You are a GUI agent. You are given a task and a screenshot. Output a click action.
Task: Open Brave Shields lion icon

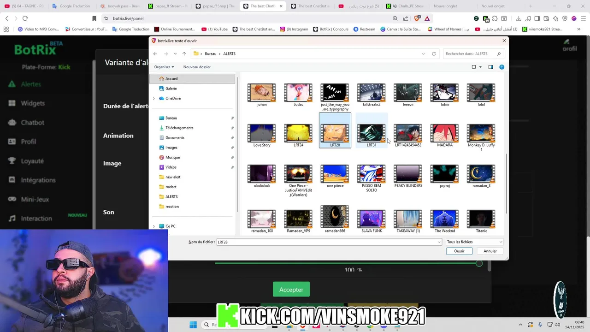(x=417, y=18)
